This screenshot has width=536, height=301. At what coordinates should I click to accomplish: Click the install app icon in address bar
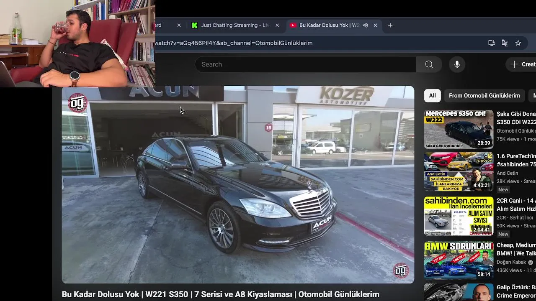point(492,43)
